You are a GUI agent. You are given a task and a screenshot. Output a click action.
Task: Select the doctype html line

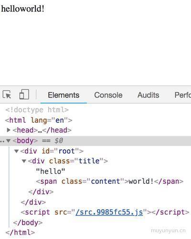37,110
